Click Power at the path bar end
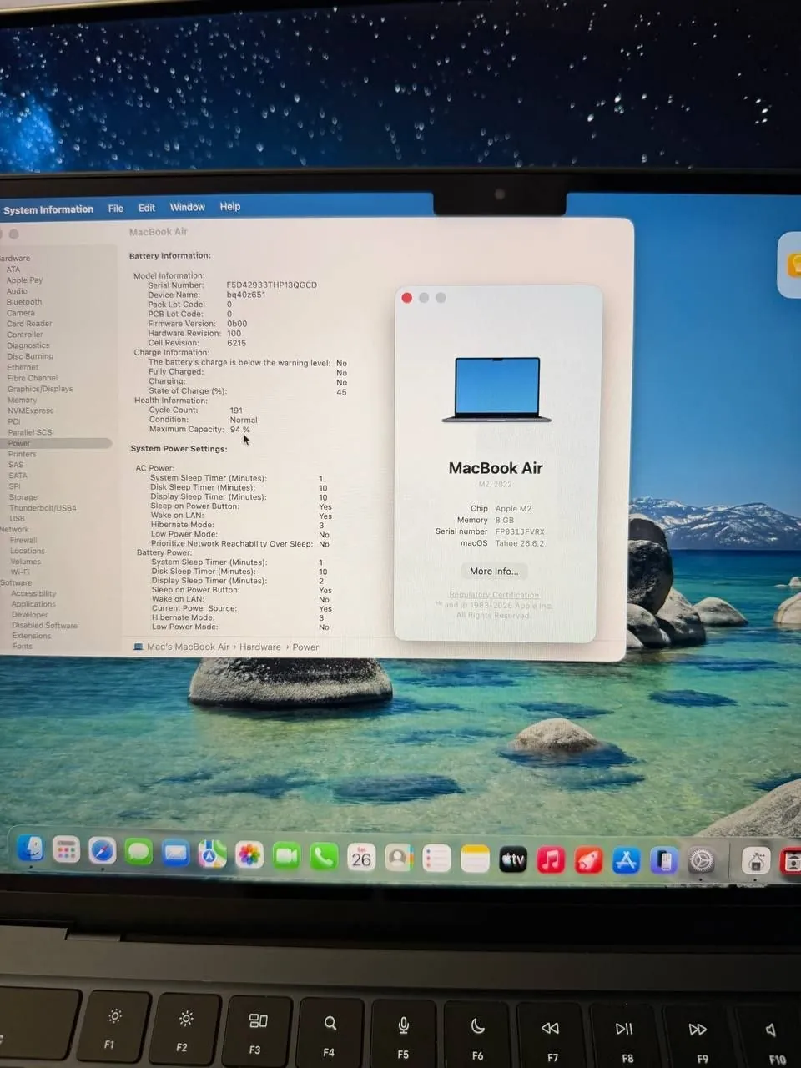 pyautogui.click(x=305, y=647)
